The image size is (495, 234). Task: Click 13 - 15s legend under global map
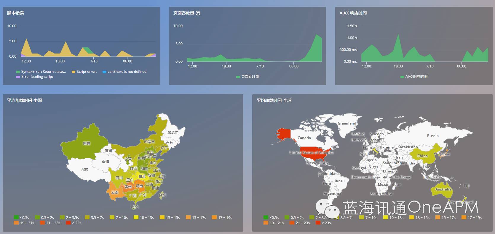420,217
